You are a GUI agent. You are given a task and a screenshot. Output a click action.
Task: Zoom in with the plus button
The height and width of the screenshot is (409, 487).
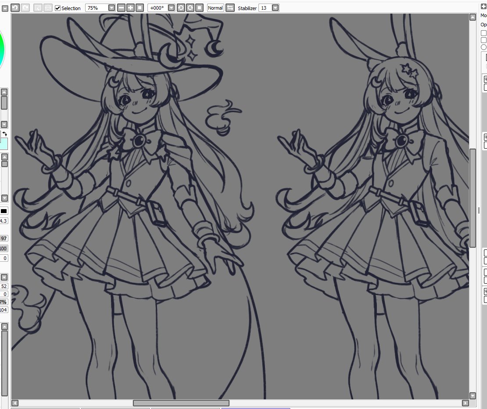coord(130,8)
